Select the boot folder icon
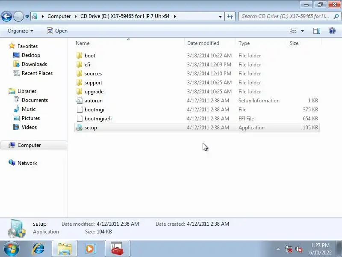 click(80, 55)
